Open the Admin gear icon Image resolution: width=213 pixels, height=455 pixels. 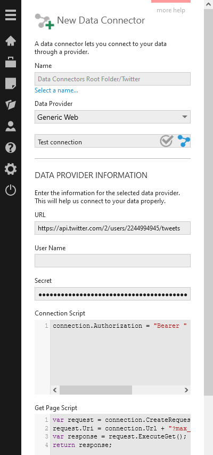point(11,169)
